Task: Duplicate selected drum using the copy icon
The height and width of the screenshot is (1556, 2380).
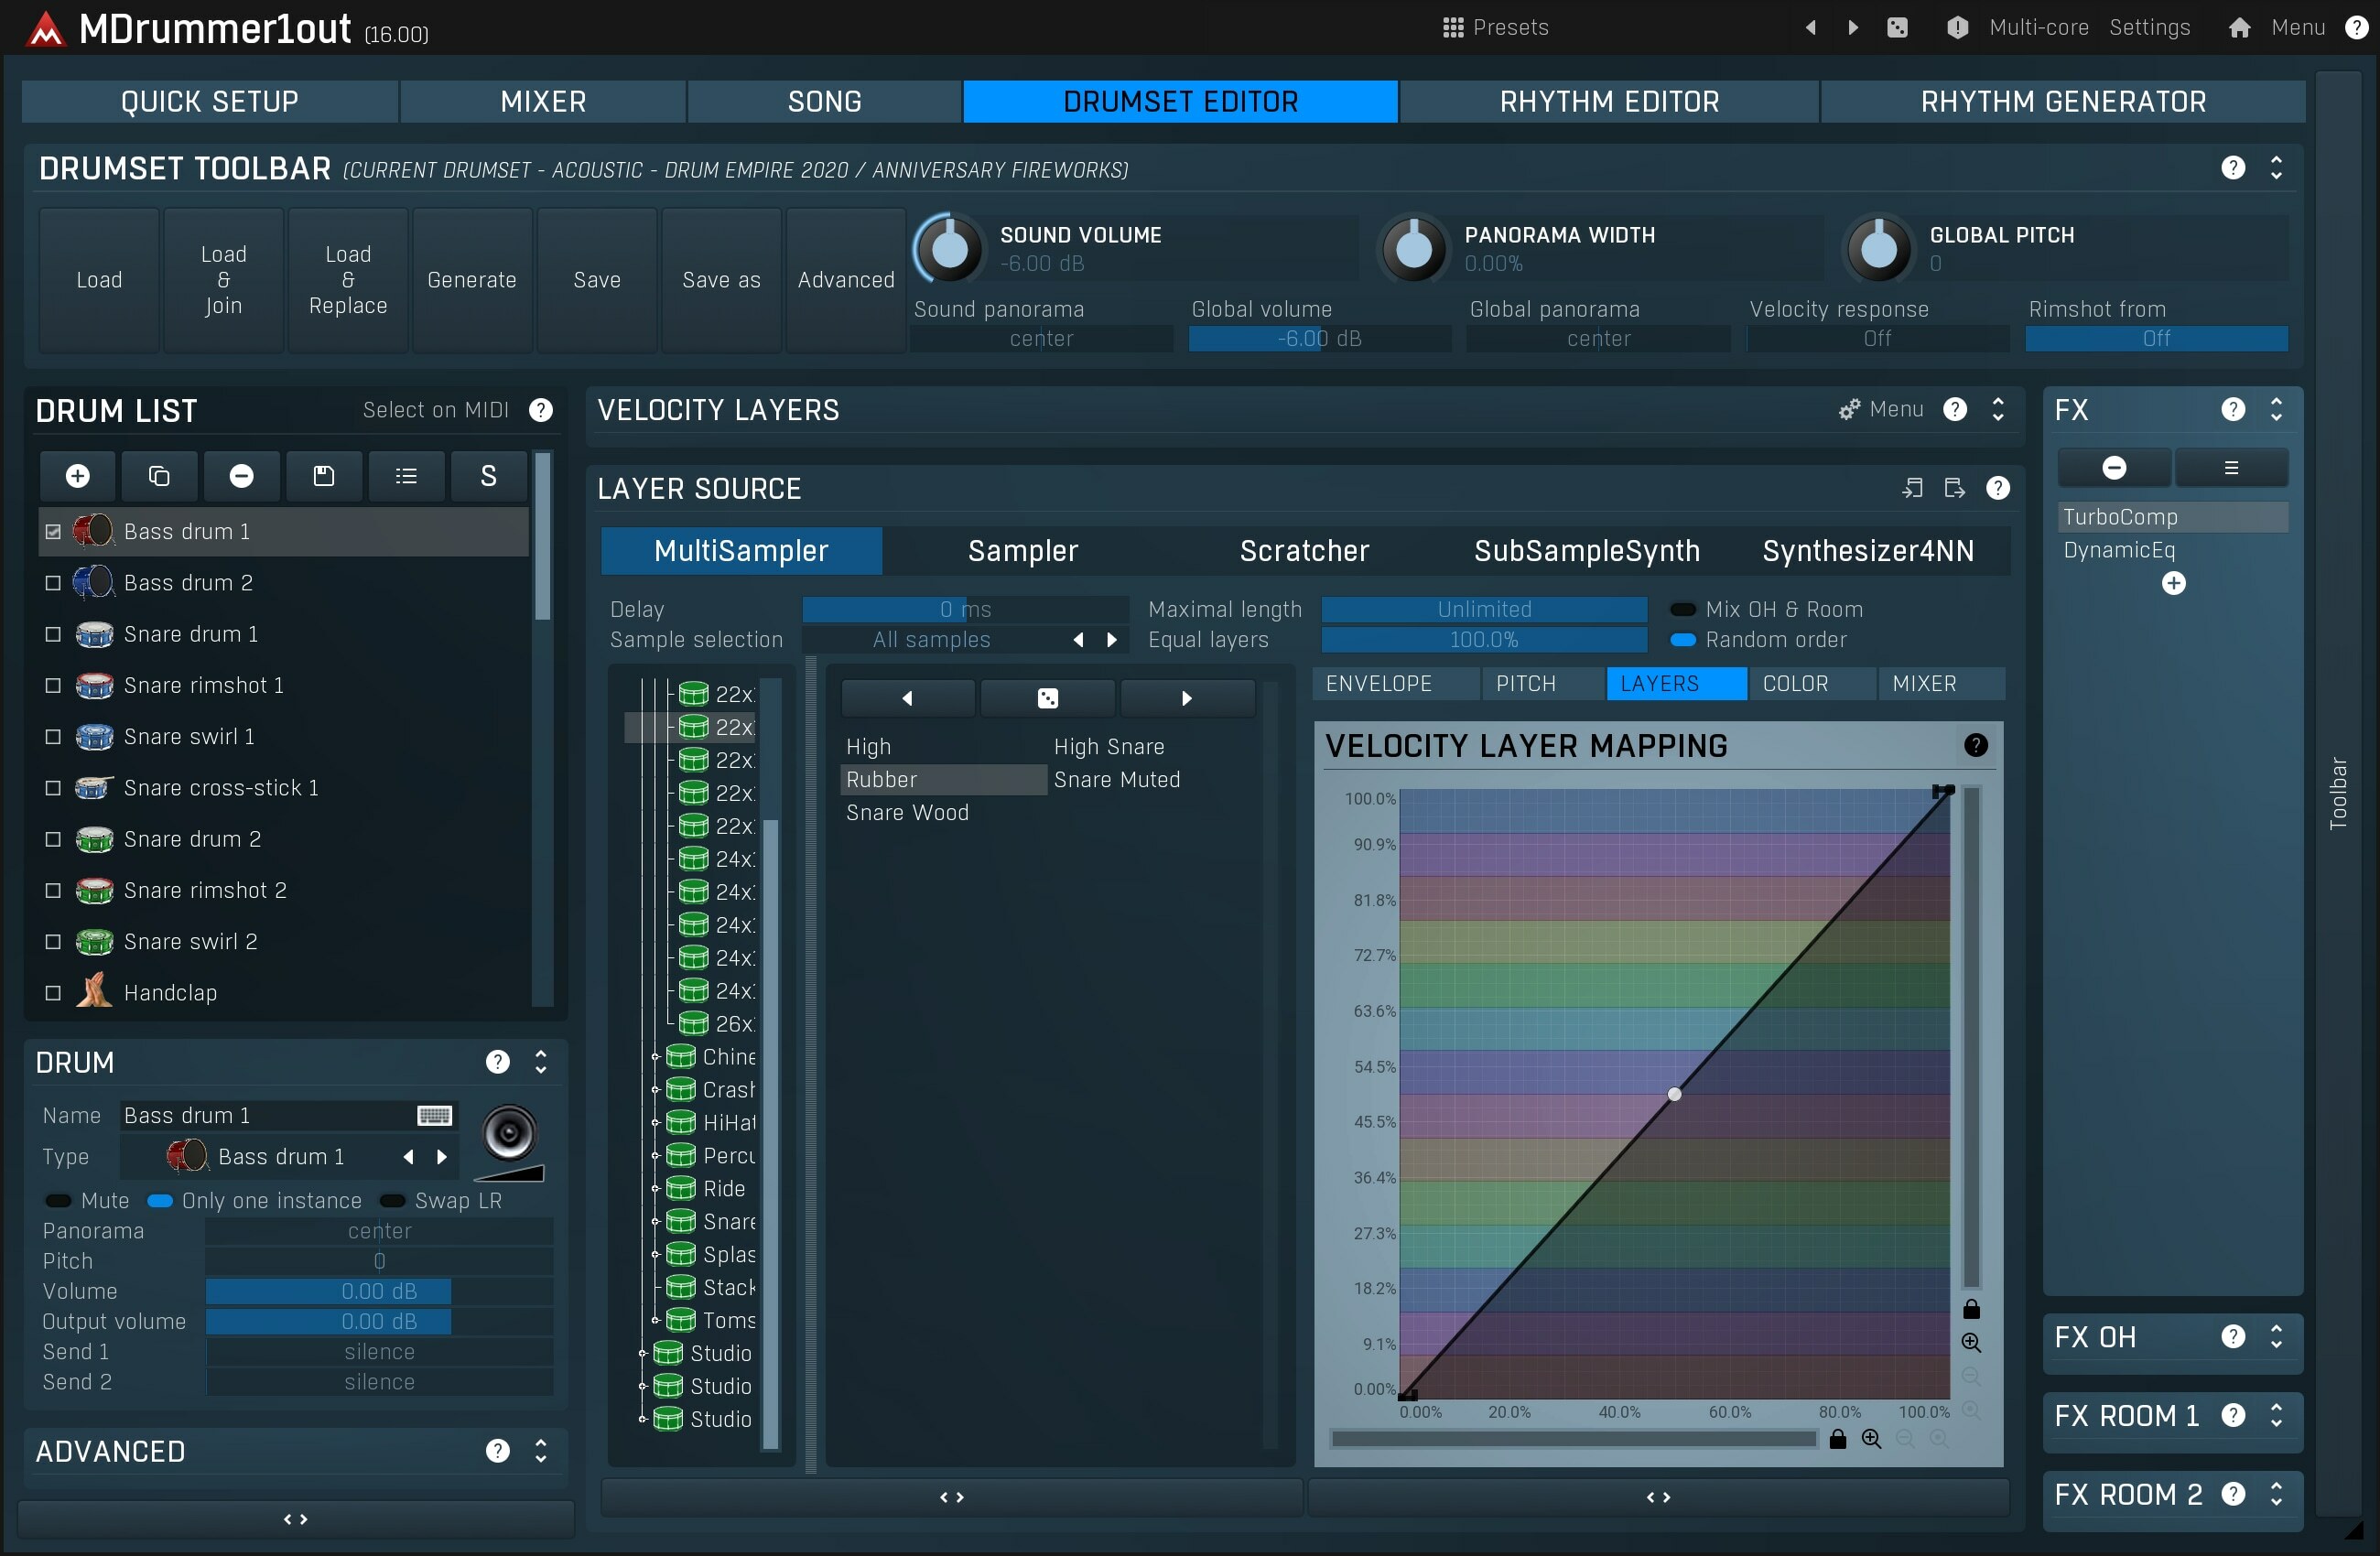Action: click(x=158, y=475)
